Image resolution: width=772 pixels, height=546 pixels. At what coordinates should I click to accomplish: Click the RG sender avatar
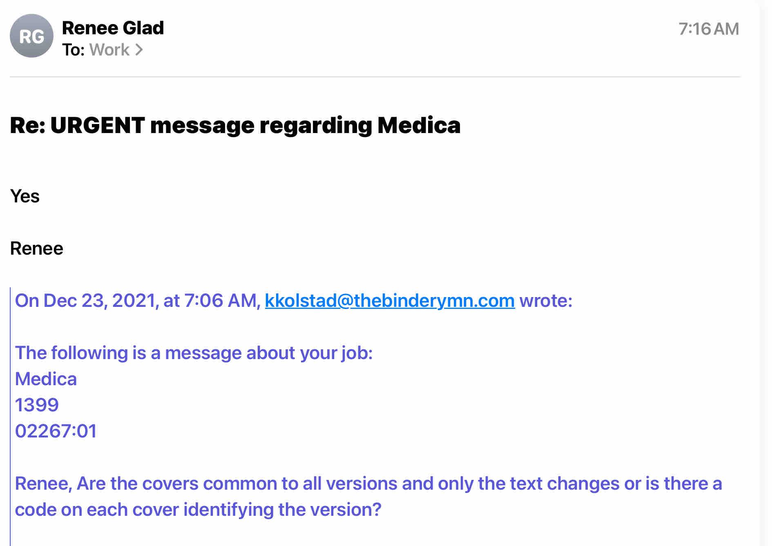click(31, 36)
